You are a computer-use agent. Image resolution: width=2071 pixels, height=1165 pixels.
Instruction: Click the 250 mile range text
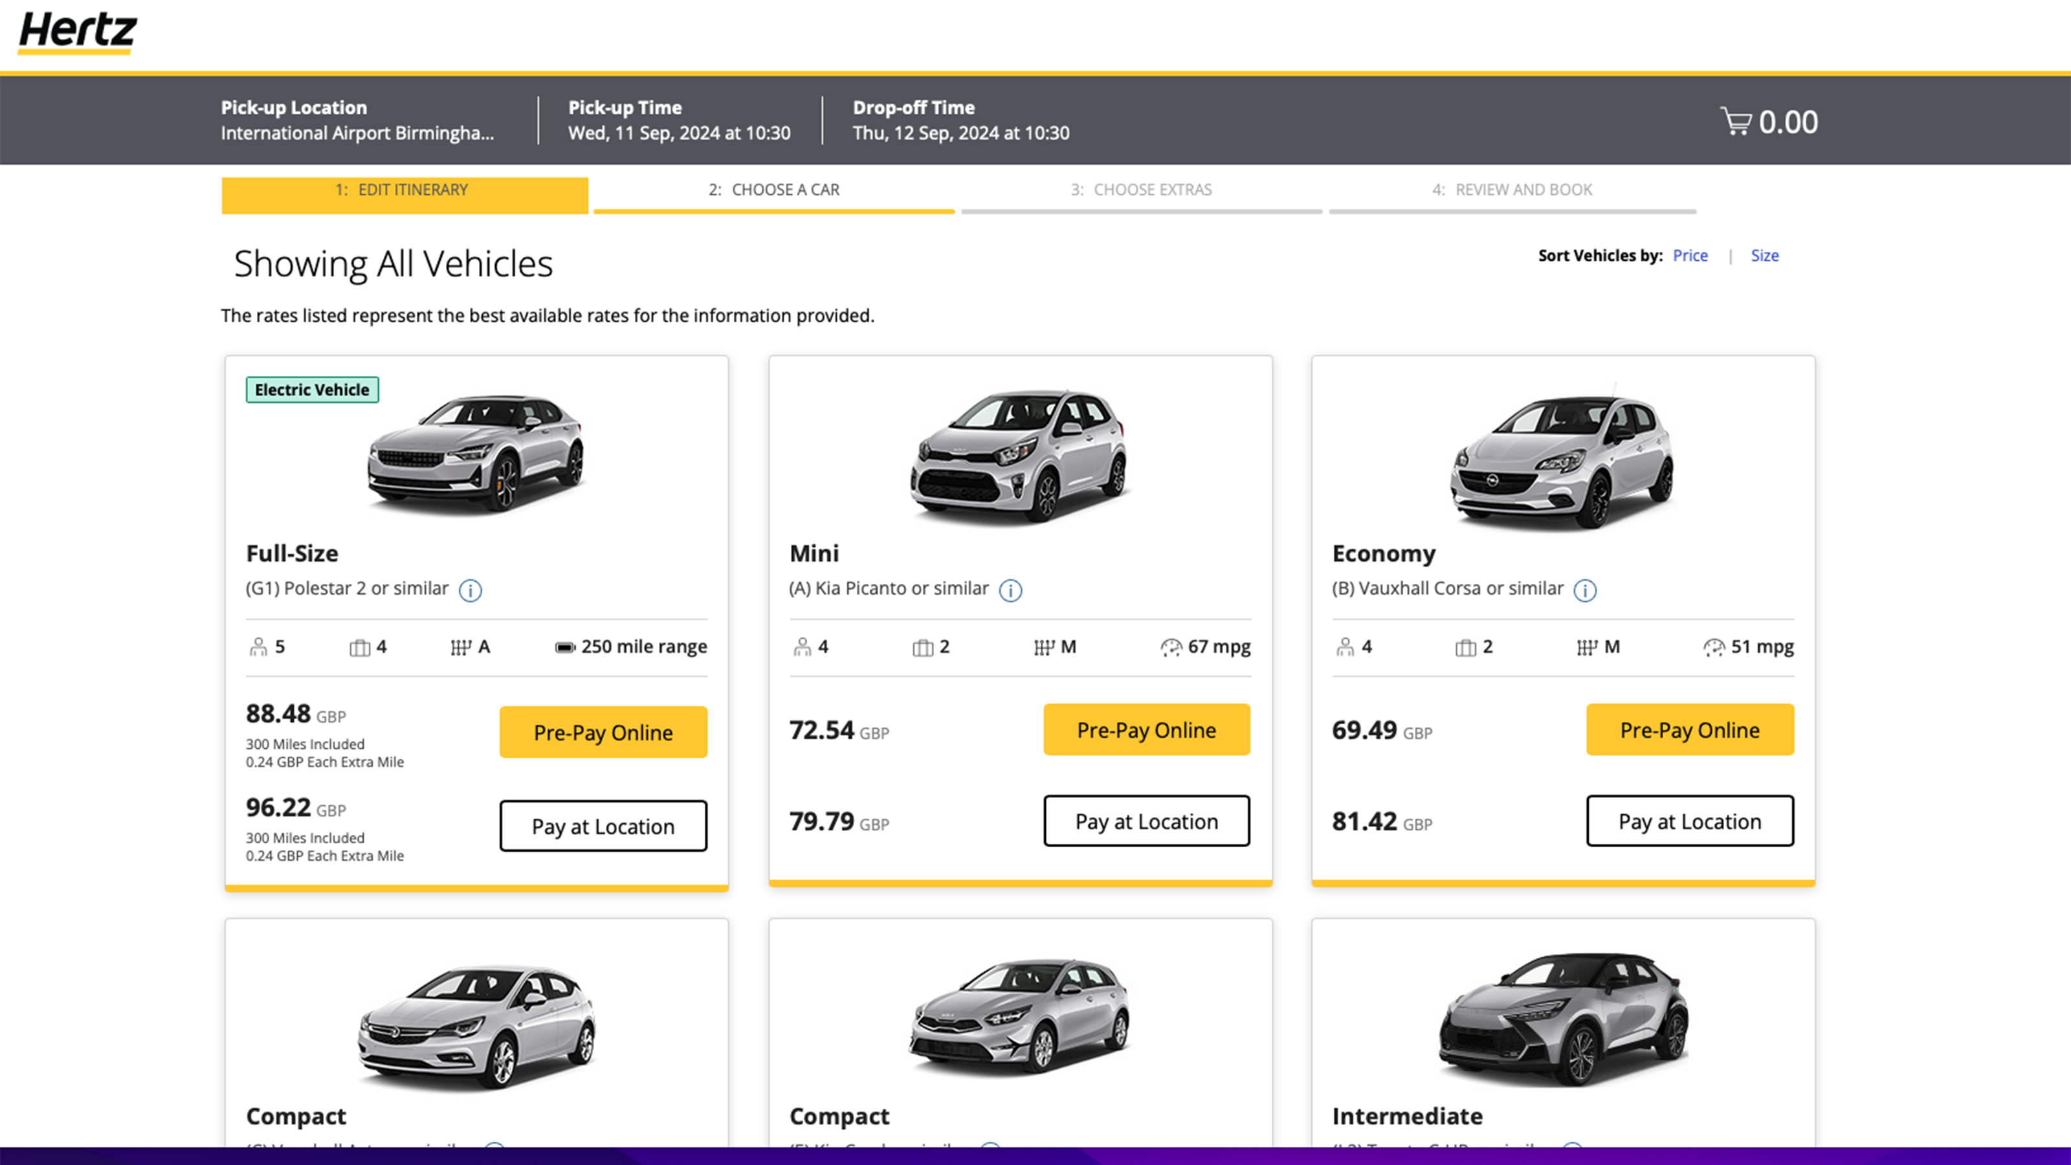pos(644,647)
